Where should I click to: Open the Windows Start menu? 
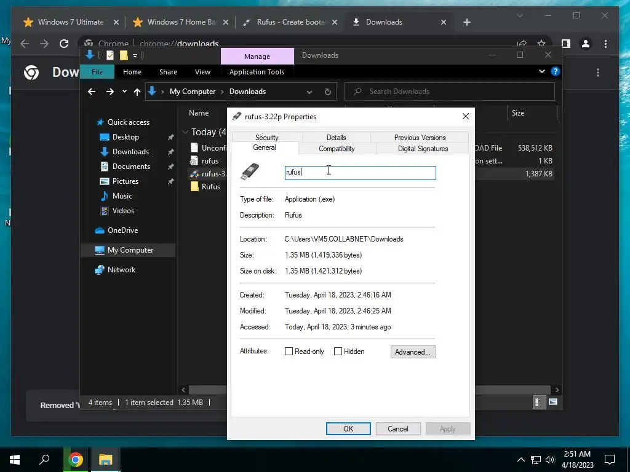click(15, 460)
